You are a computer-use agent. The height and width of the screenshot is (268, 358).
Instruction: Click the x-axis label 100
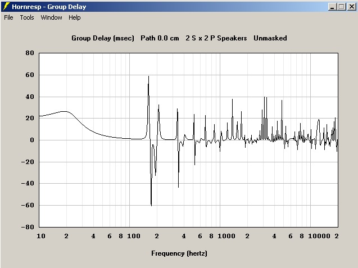tap(134, 236)
